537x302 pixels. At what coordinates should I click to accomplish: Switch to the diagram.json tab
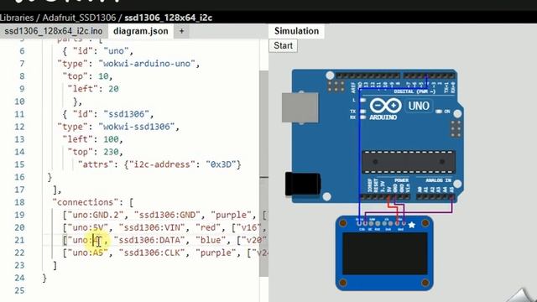click(x=141, y=31)
